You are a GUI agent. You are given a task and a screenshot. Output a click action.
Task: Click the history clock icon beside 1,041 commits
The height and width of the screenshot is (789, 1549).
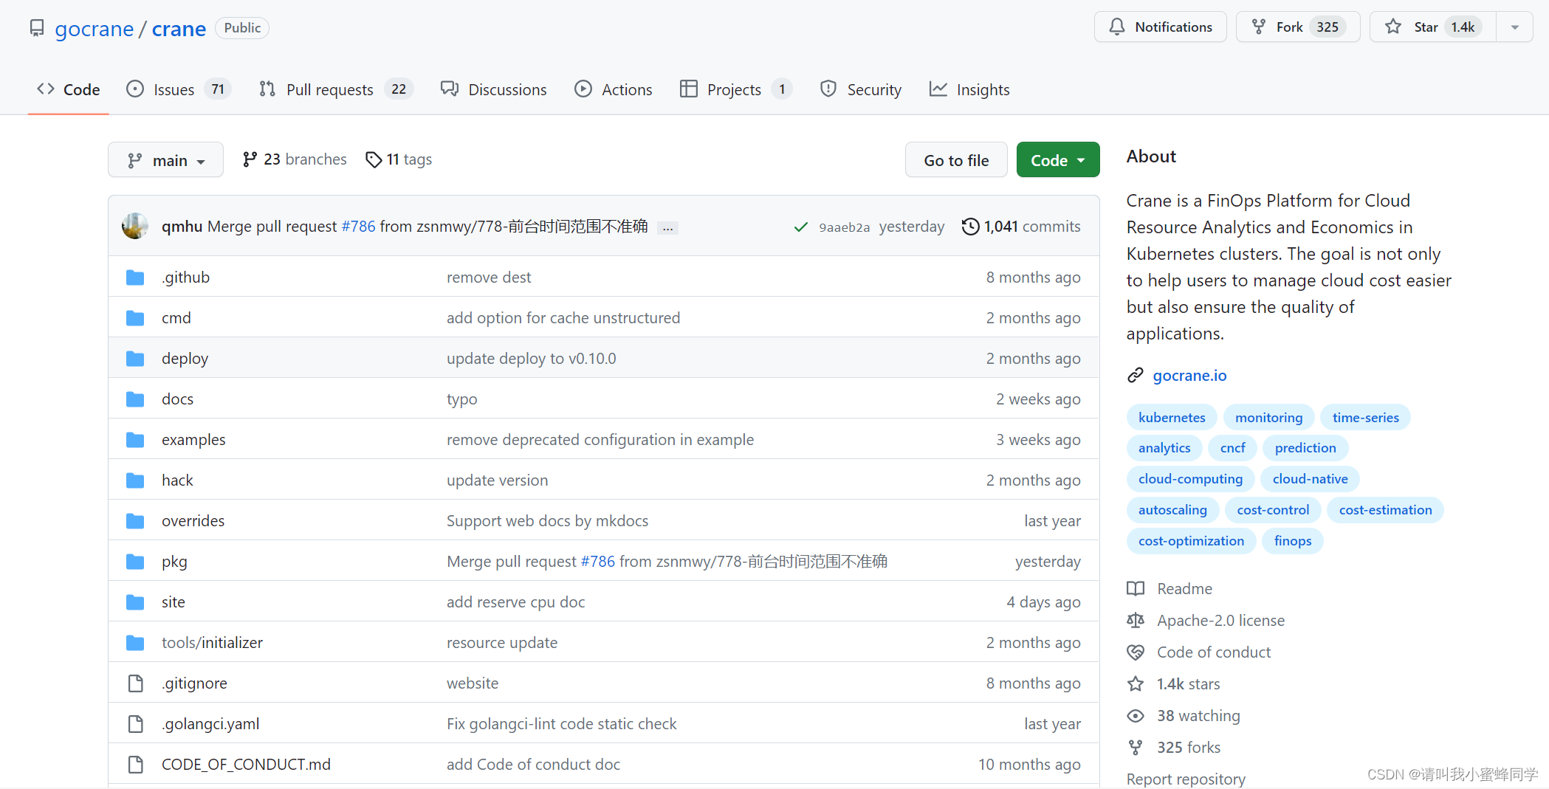click(970, 227)
